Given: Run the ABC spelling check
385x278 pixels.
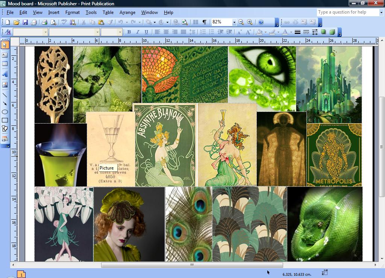Looking at the screenshot, I should tap(64, 22).
